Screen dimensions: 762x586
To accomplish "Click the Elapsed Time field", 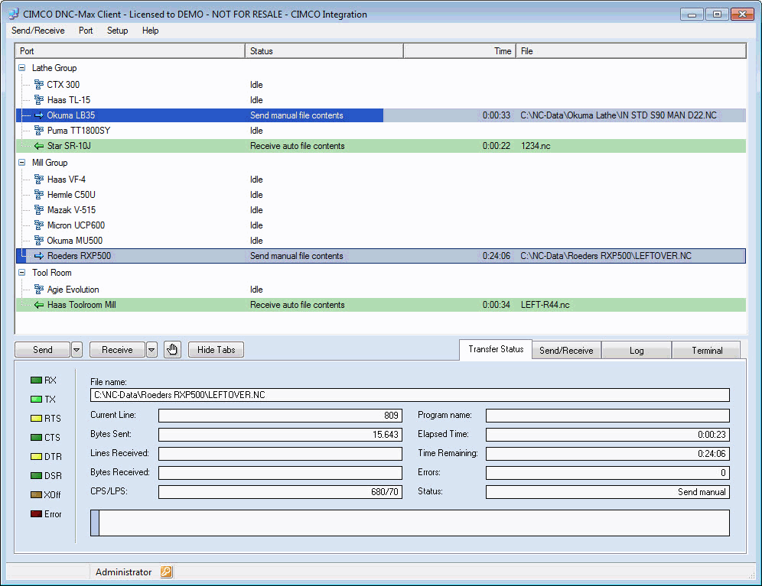I will (x=608, y=435).
